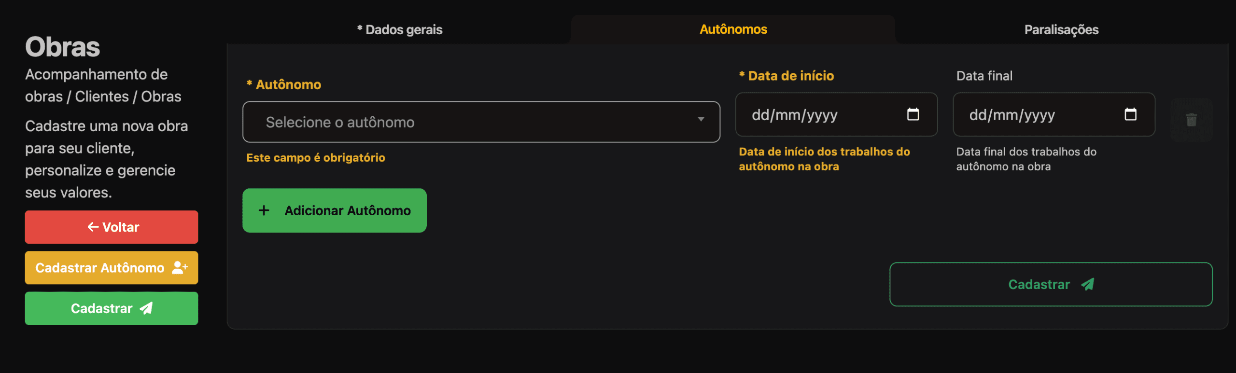Click the add-user icon on Cadastrar Autônomo
This screenshot has width=1236, height=373.
(180, 268)
